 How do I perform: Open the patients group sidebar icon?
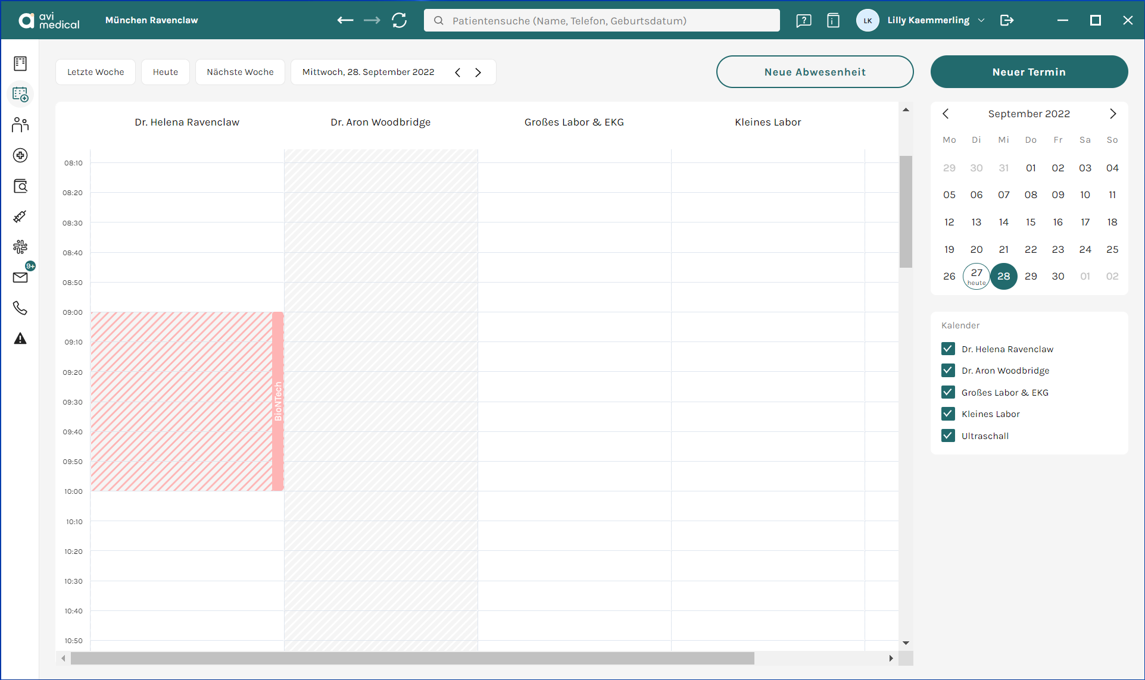pyautogui.click(x=20, y=125)
